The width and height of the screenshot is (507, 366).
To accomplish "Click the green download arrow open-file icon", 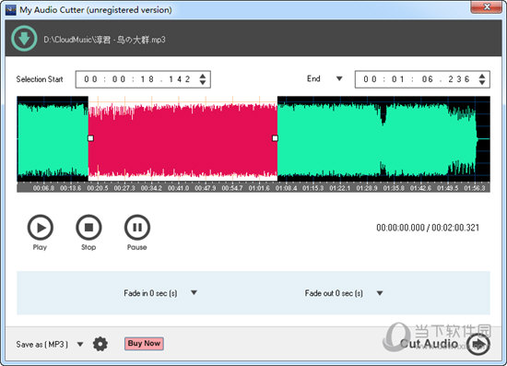I will (x=24, y=39).
